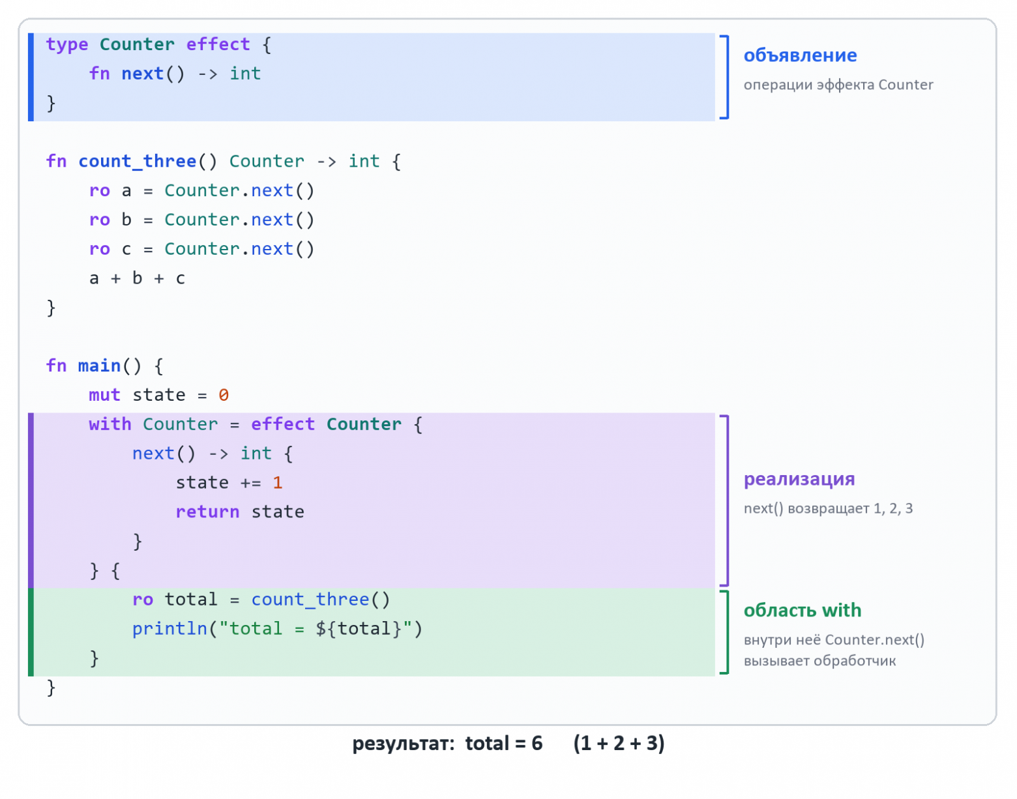Click the 'return state' statement

pos(240,512)
